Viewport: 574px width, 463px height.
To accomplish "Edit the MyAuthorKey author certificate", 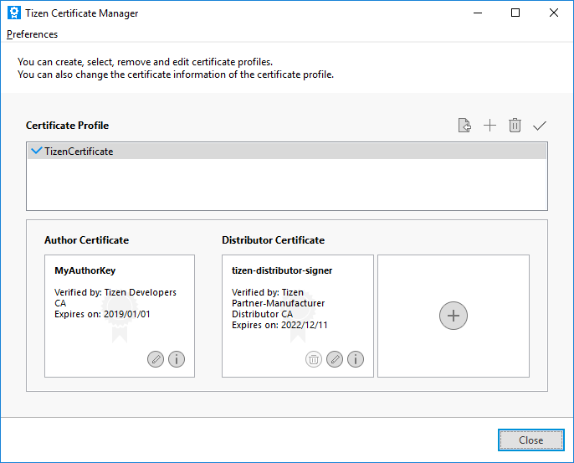I will point(156,359).
